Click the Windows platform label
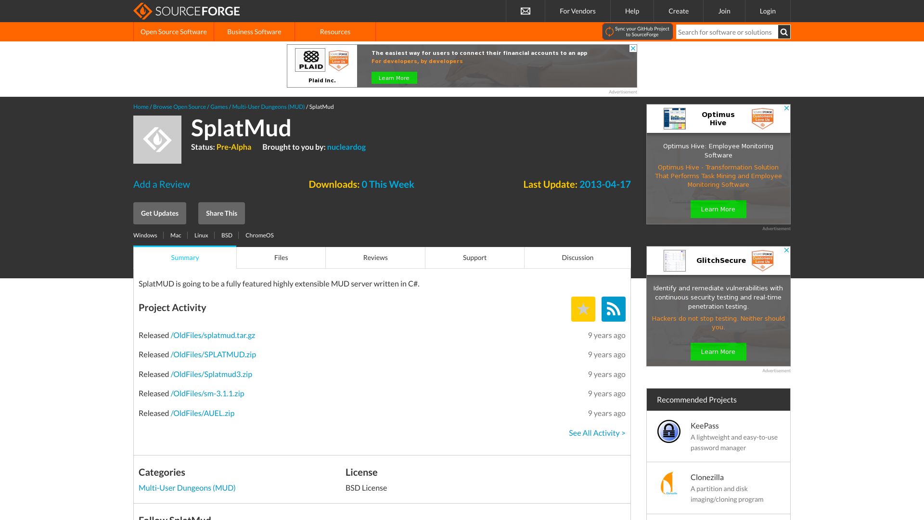This screenshot has width=924, height=520. (x=145, y=235)
